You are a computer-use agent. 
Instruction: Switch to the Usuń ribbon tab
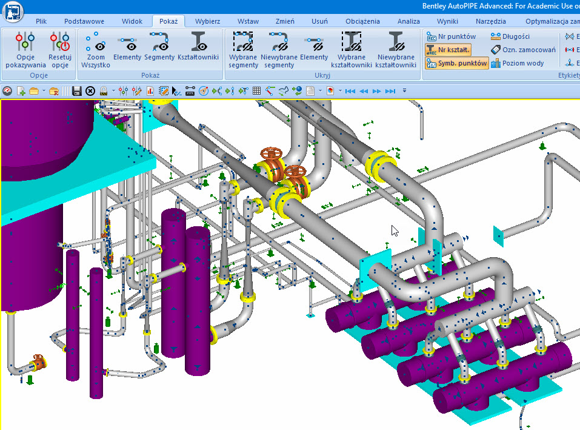click(x=319, y=21)
